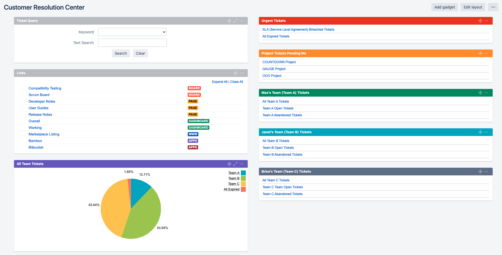Click the Add gadget button
The image size is (502, 255).
[444, 7]
